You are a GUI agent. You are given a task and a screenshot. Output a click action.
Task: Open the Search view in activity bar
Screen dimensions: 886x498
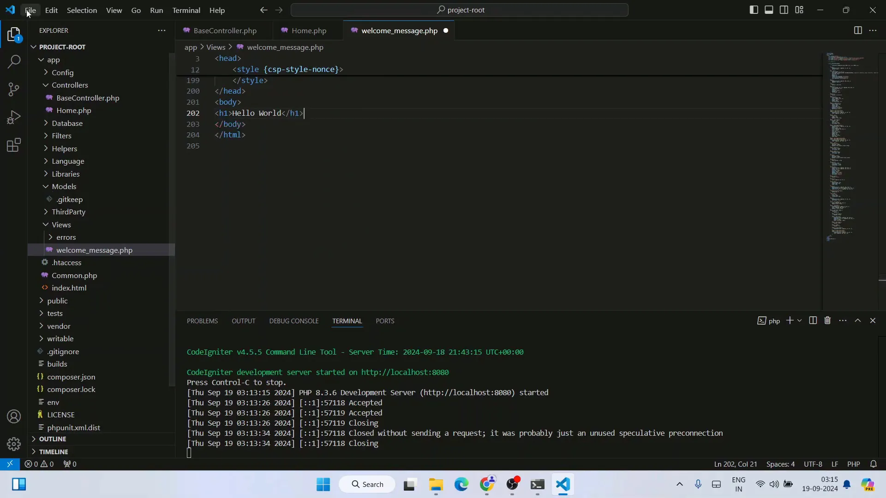[14, 62]
